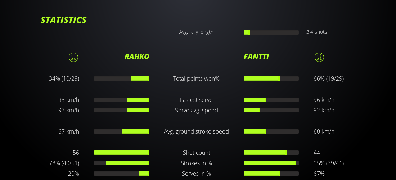Click Rahko's Strokes in % bar
396x180 pixels.
122,163
